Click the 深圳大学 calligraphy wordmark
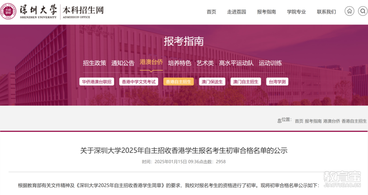 coord(38,11)
